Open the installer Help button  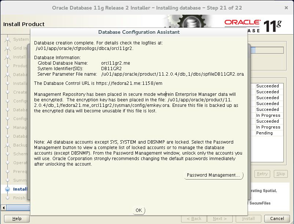pyautogui.click(x=17, y=218)
